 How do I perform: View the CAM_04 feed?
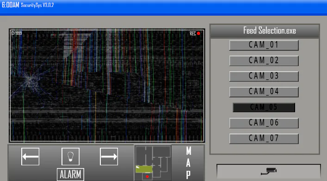(x=264, y=92)
